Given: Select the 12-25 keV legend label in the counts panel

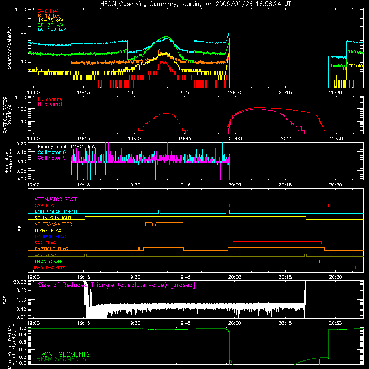Looking at the screenshot, I should click(x=51, y=20).
